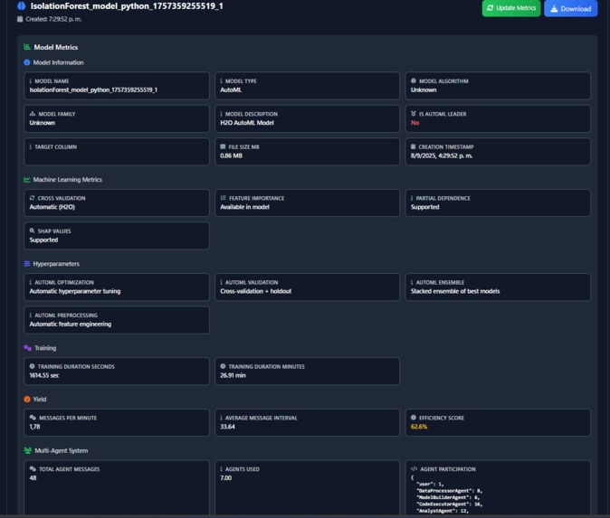Click the Average Message Interval info icon
This screenshot has height=518, width=610.
click(x=222, y=418)
